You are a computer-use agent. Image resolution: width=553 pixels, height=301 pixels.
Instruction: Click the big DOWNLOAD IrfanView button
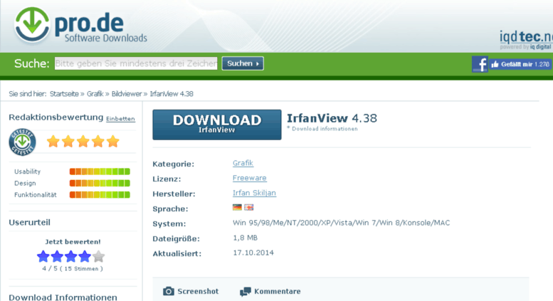217,125
